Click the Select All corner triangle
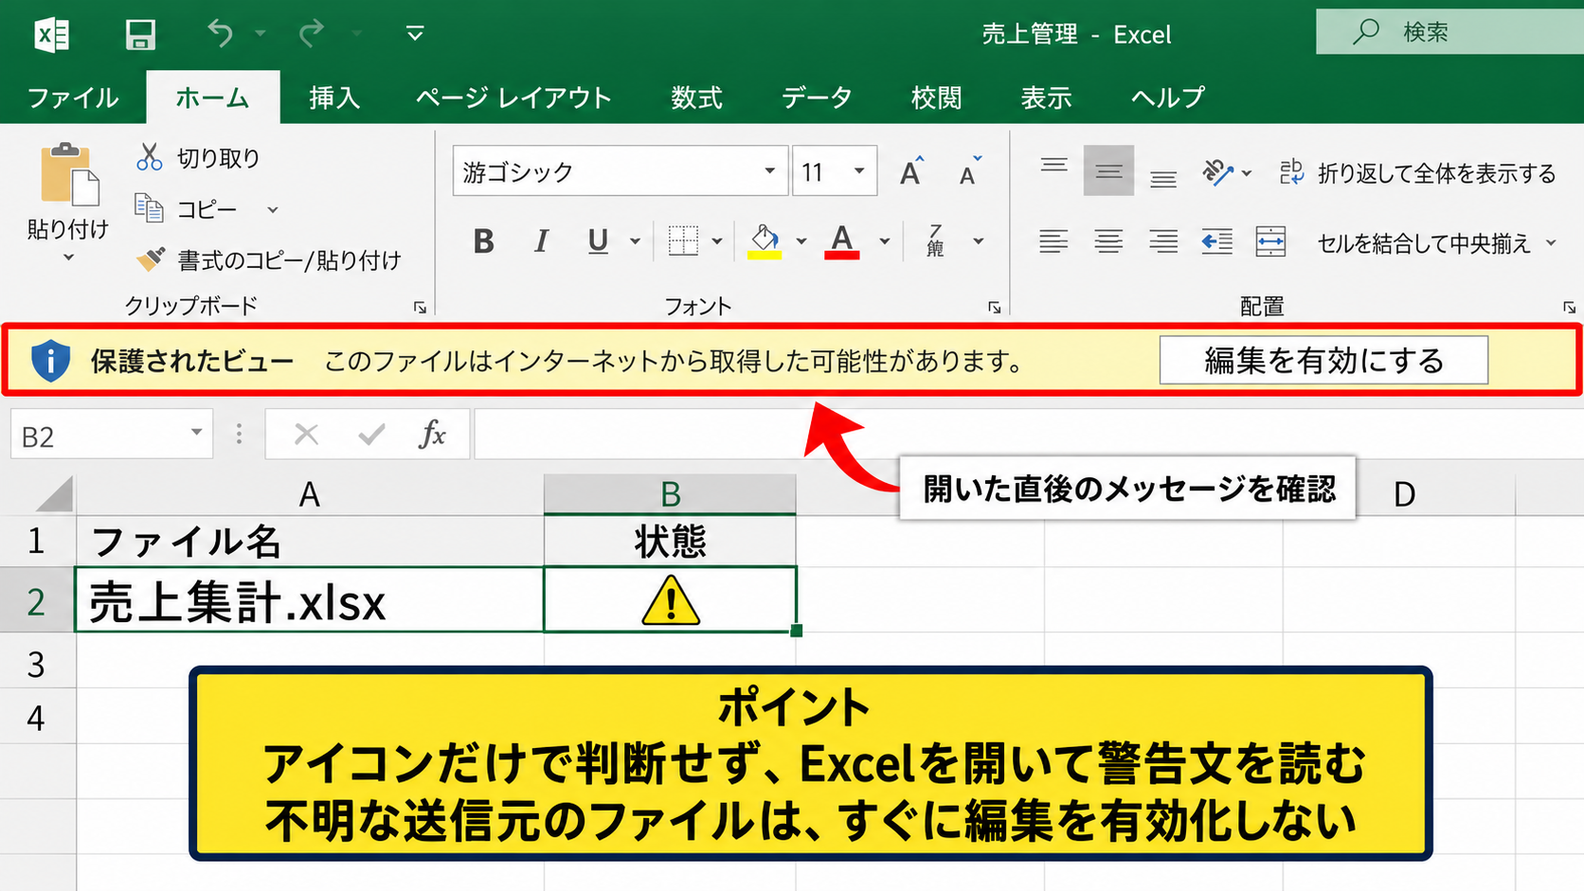The height and width of the screenshot is (891, 1584). 55,494
